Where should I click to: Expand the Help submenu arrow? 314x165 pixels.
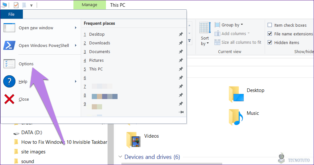click(76, 81)
